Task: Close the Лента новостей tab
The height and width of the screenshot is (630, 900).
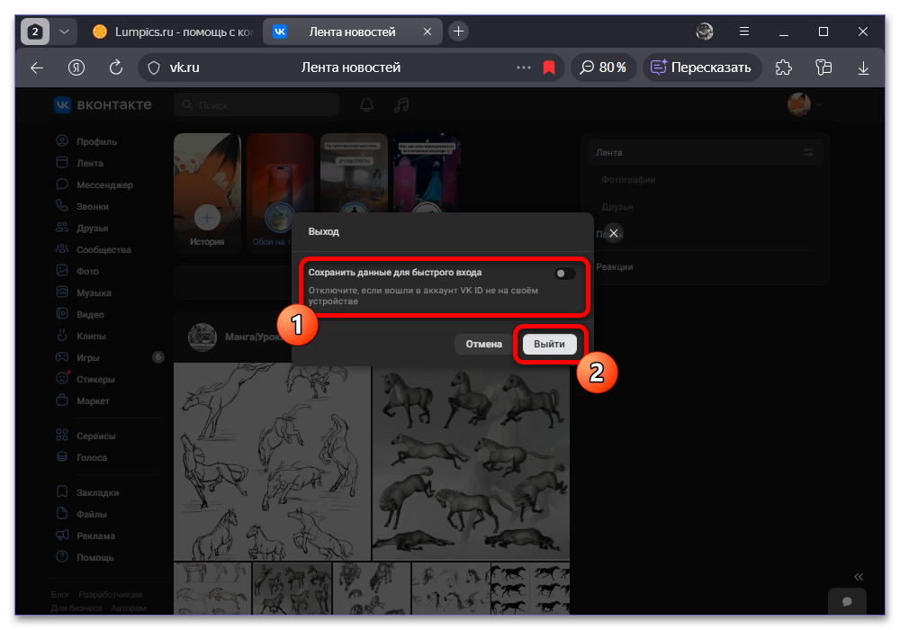Action: 427,32
